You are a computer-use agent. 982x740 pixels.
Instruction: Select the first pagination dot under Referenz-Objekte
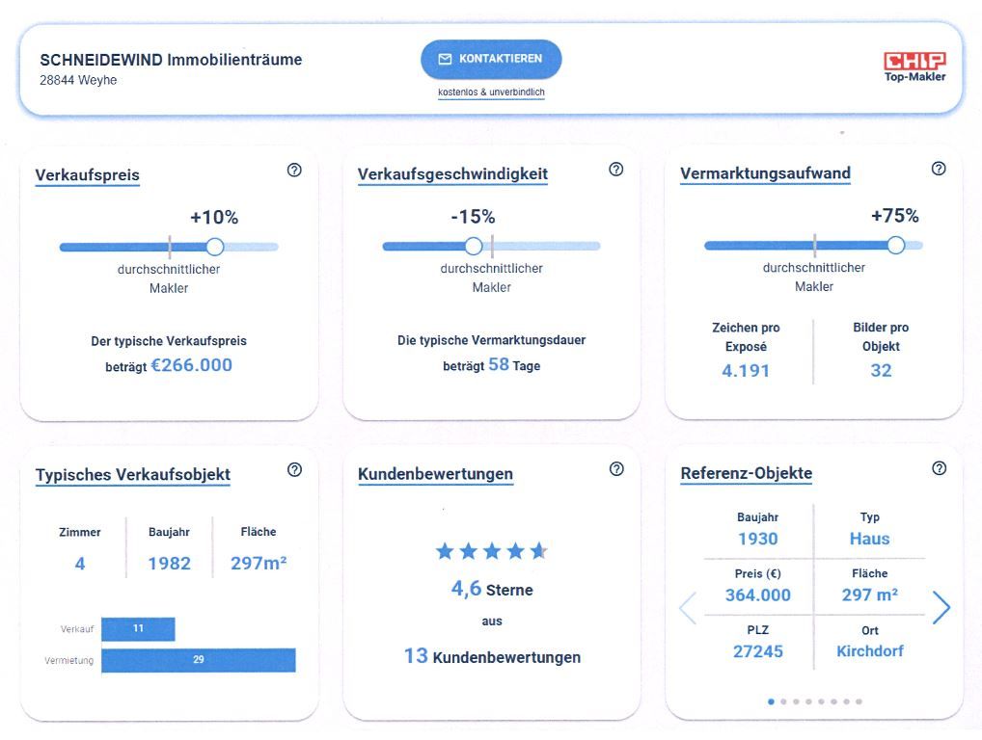[x=772, y=703]
